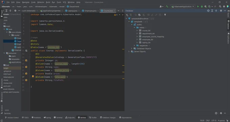This screenshot has width=230, height=122.
Task: Collapse the public schema node
Action: point(132,25)
